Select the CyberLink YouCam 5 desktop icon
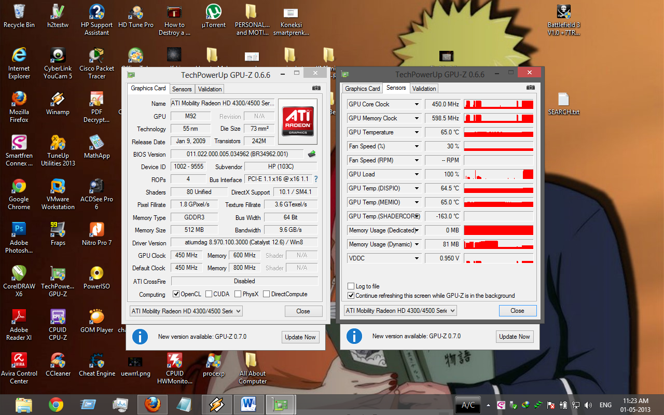The height and width of the screenshot is (415, 664). [58, 64]
